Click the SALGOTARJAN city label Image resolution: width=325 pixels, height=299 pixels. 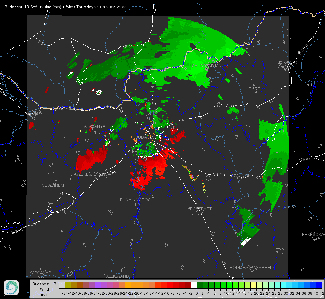[x=206, y=66]
